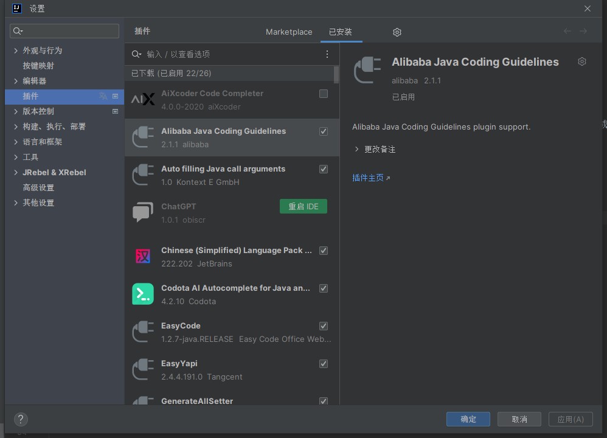
Task: Expand 其他设置 tree node
Action: coord(15,203)
